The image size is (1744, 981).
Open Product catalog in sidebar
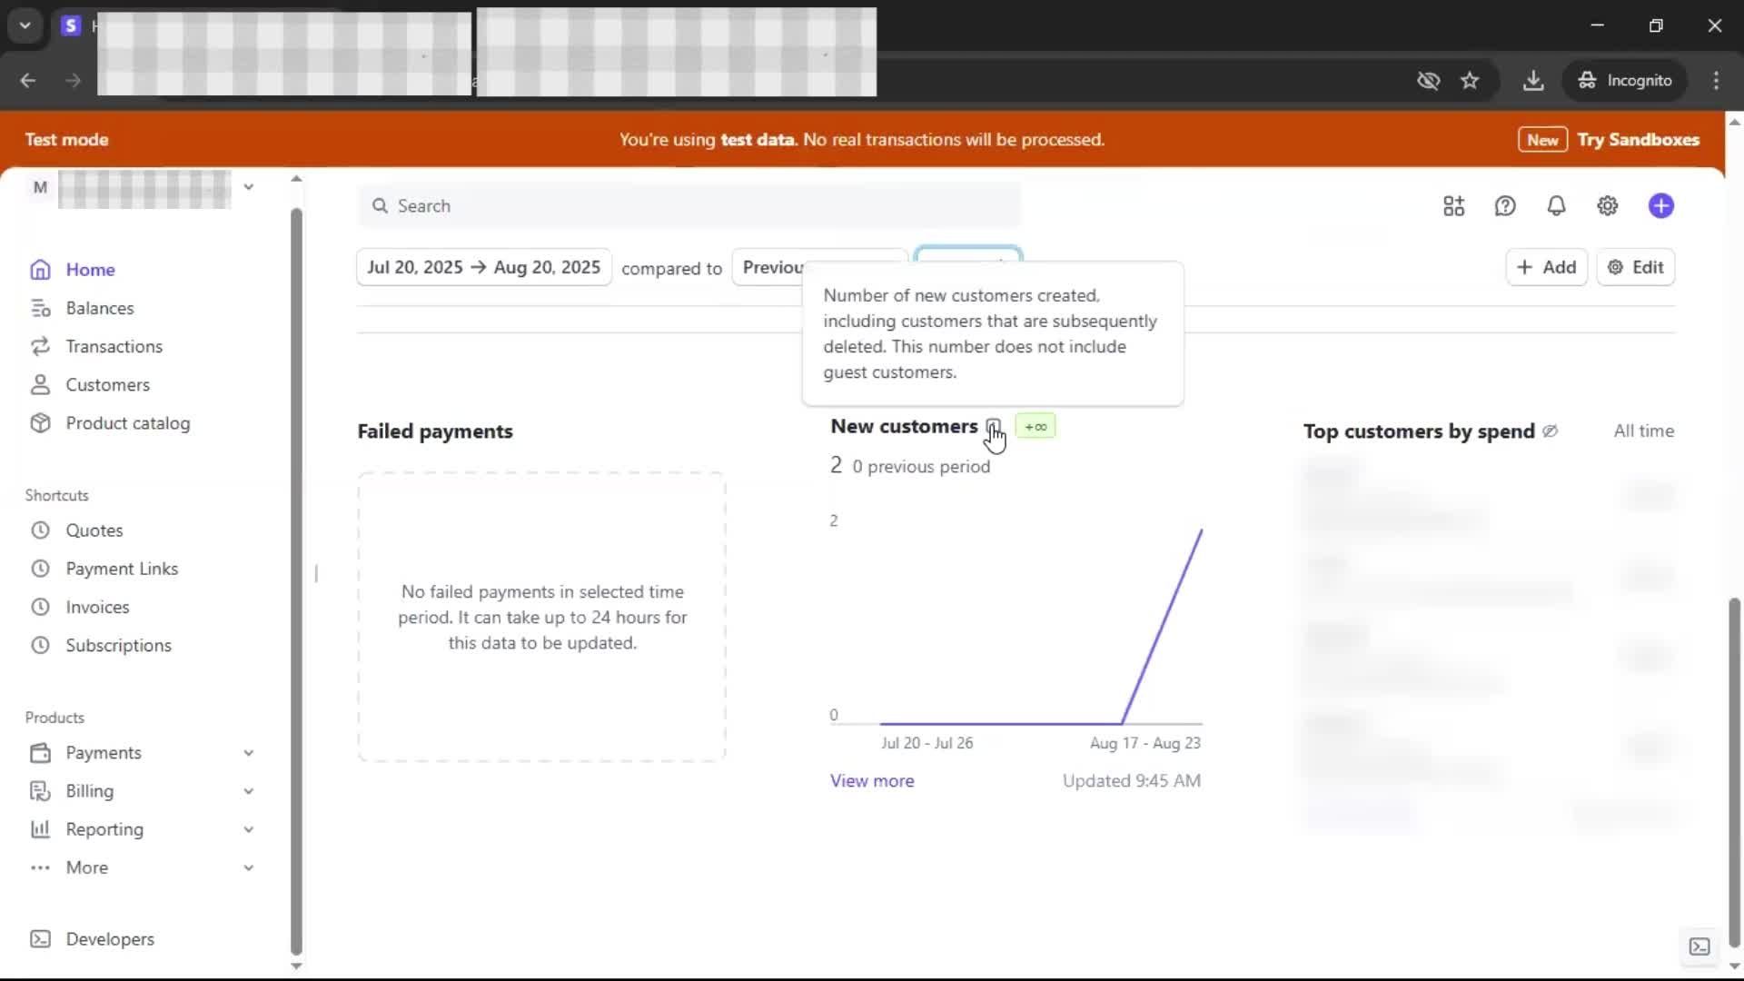[x=127, y=423]
